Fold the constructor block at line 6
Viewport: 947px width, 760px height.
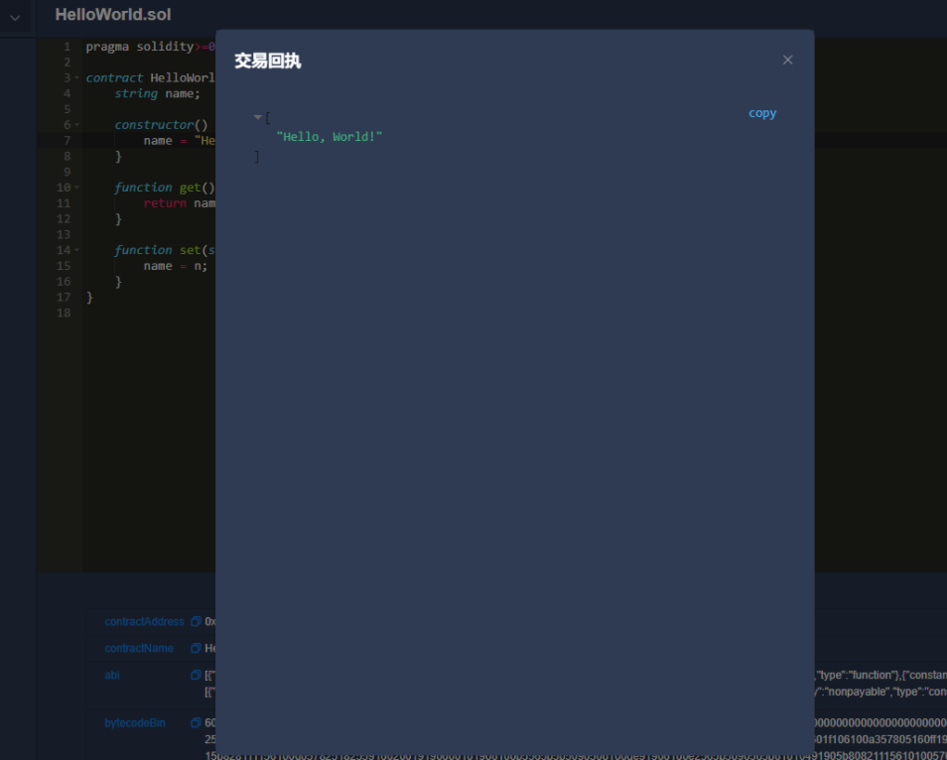[x=76, y=124]
